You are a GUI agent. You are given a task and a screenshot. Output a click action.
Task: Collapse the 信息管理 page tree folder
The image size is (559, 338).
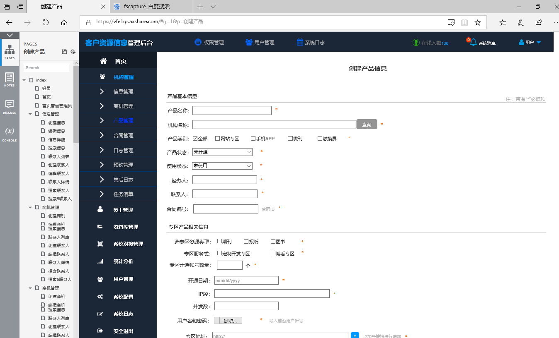(30, 114)
